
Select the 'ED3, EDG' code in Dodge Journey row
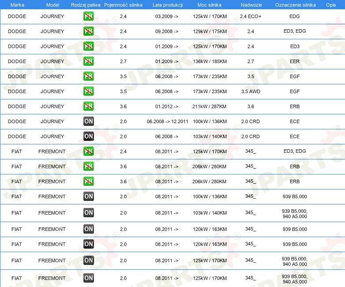pyautogui.click(x=295, y=31)
